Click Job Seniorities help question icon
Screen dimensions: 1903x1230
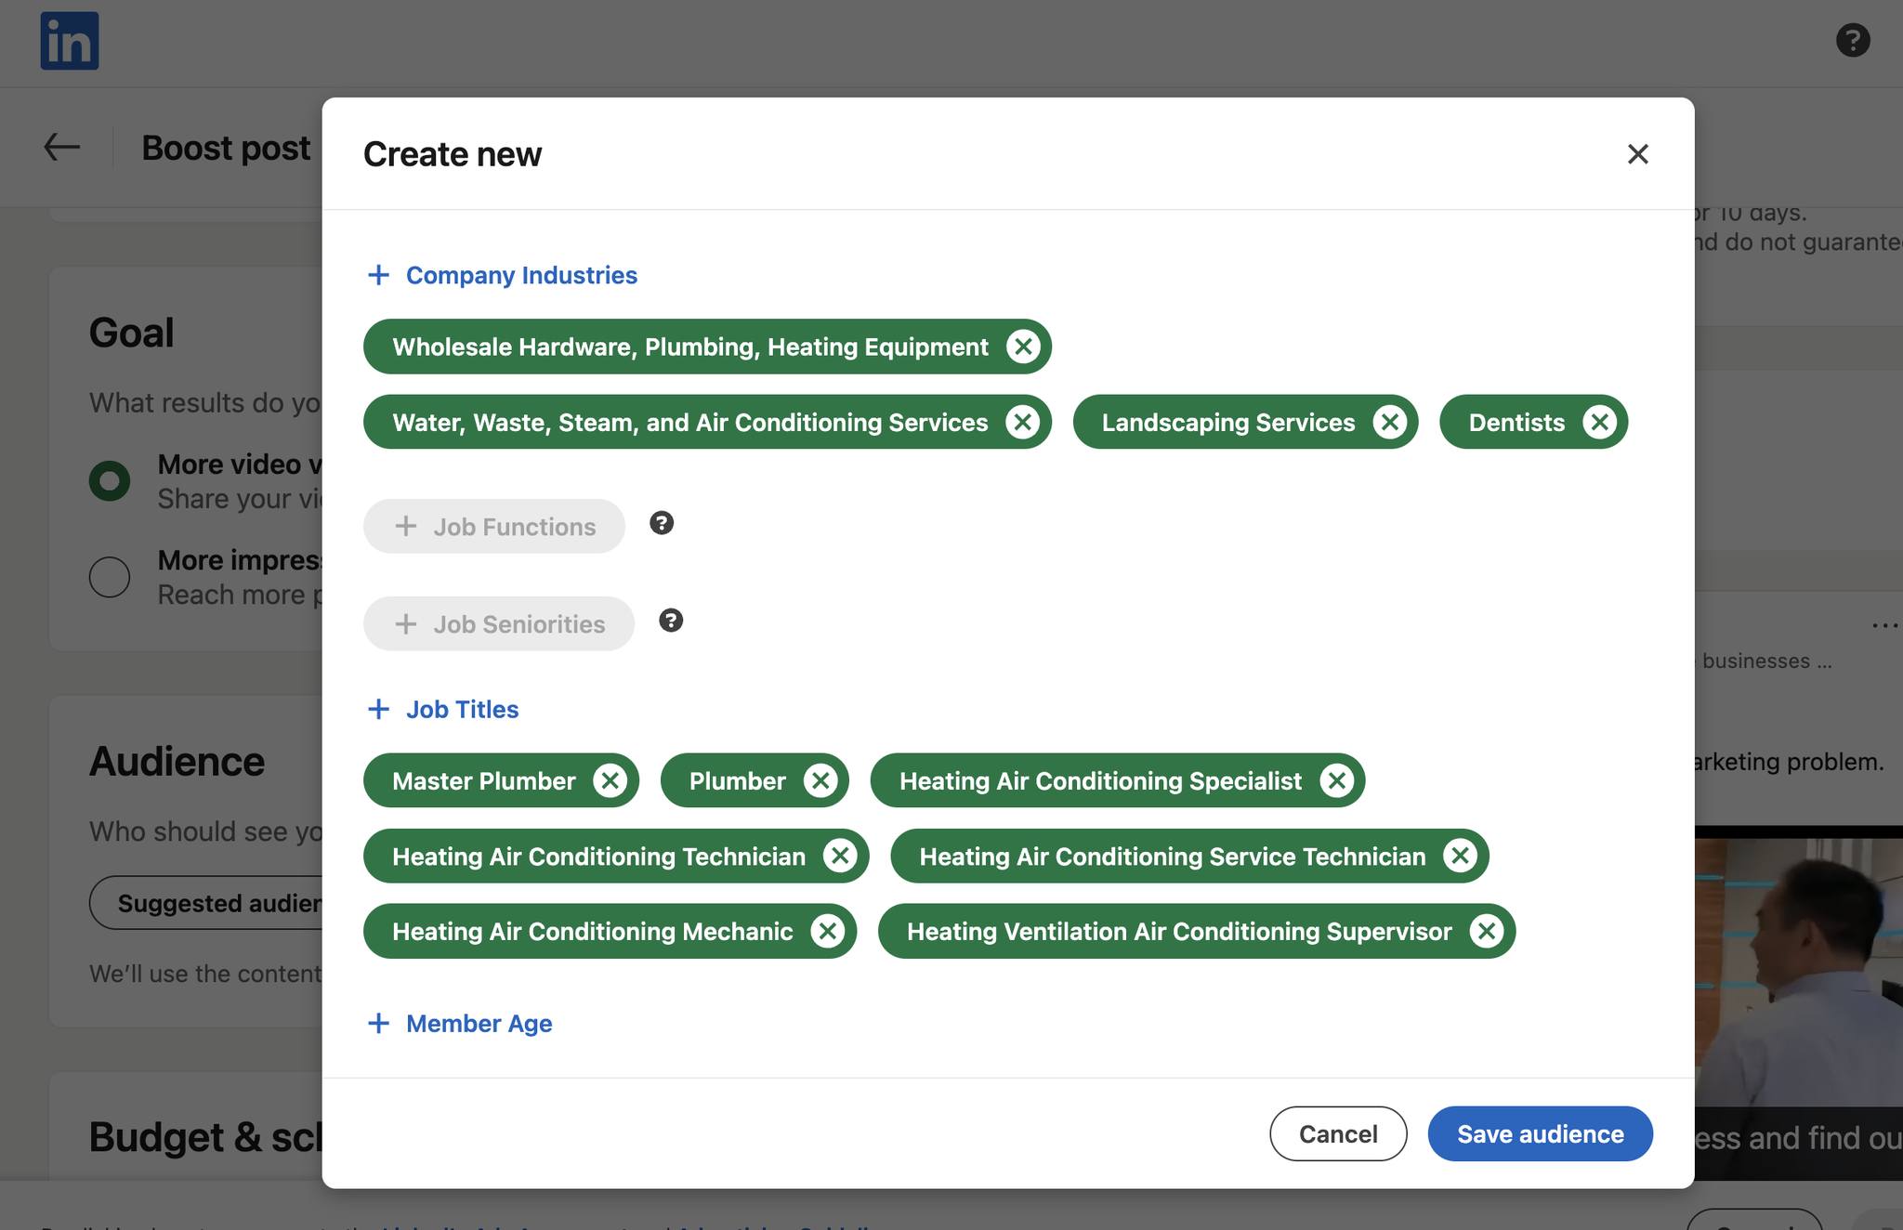pos(671,621)
